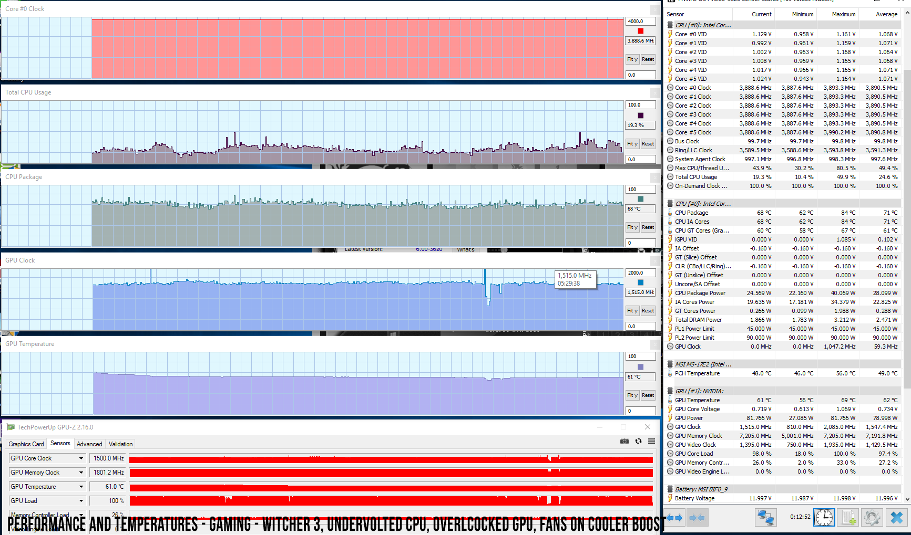This screenshot has width=911, height=535.
Task: Click red color swatch in Core #0 Clock graph
Action: [x=640, y=31]
